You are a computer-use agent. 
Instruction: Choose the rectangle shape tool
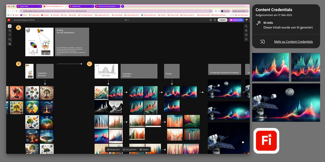tap(9, 39)
